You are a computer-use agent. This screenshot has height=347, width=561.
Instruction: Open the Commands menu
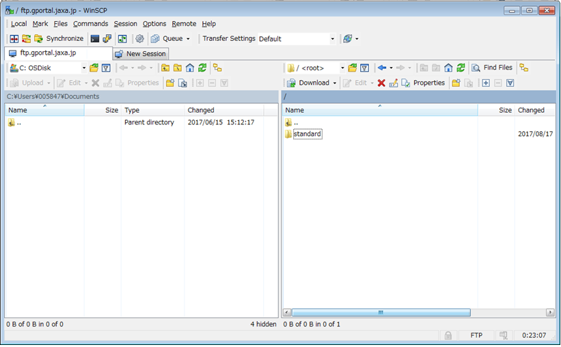coord(90,24)
